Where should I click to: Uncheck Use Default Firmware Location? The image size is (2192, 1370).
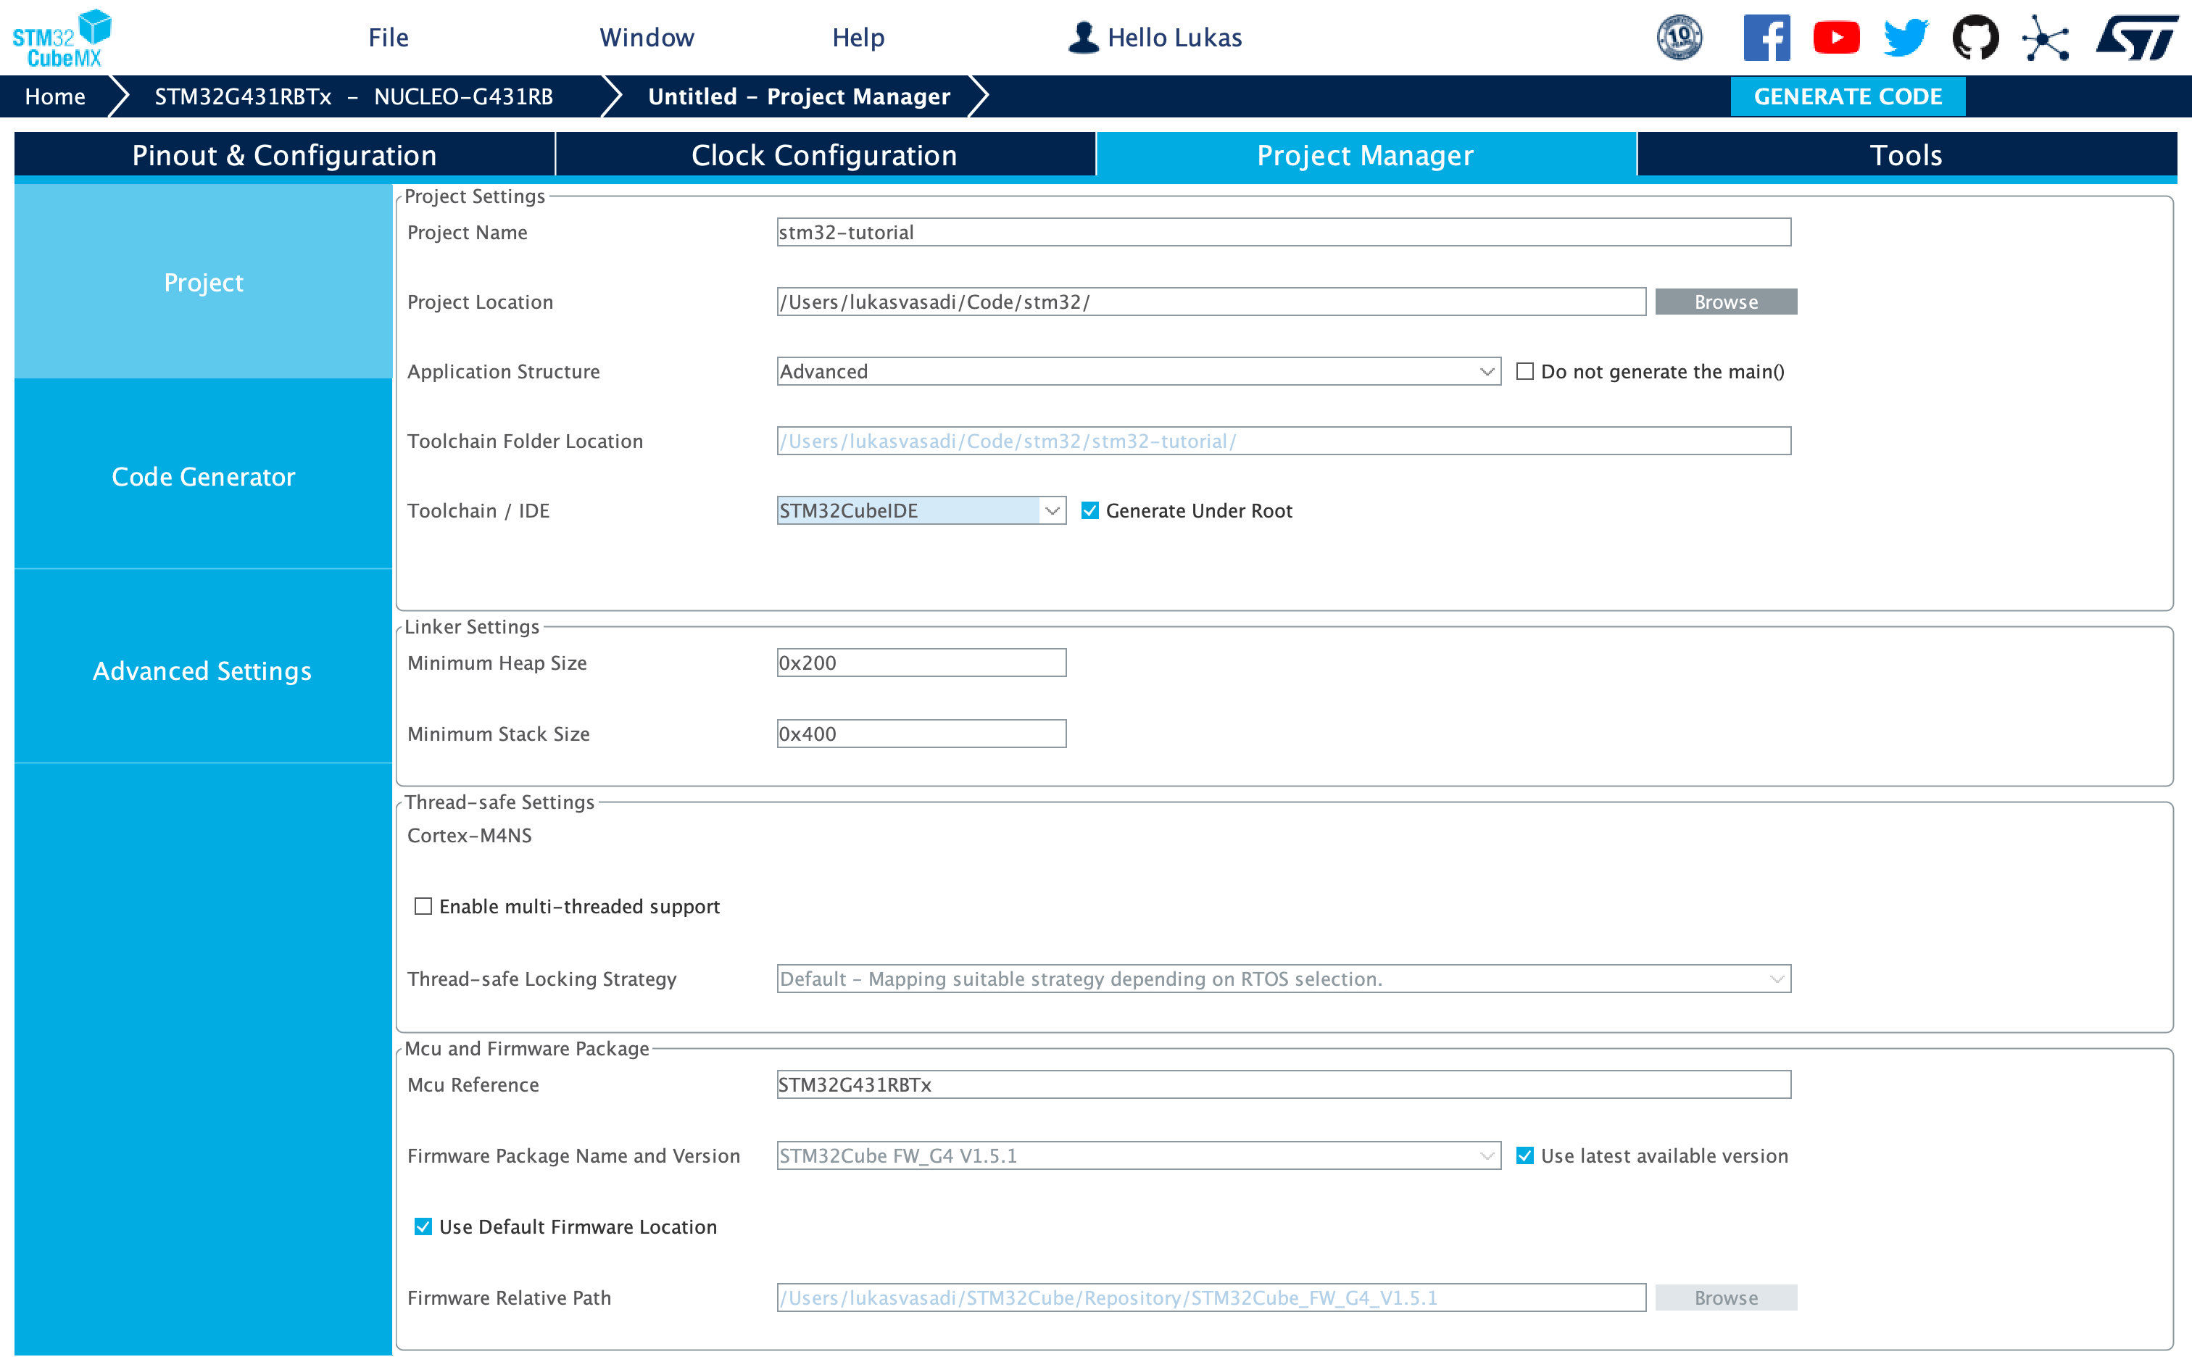point(423,1226)
